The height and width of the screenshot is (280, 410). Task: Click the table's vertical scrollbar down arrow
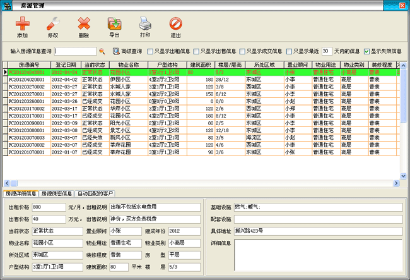[404, 176]
